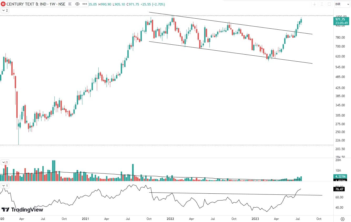
Task: Click the collapse pane icon
Action: tap(322, 4)
